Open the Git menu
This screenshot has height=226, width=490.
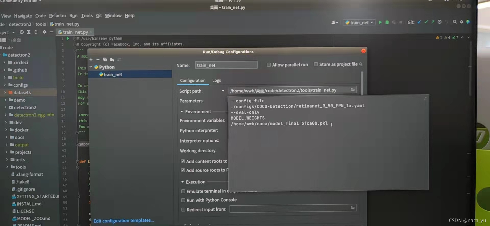coord(99,16)
